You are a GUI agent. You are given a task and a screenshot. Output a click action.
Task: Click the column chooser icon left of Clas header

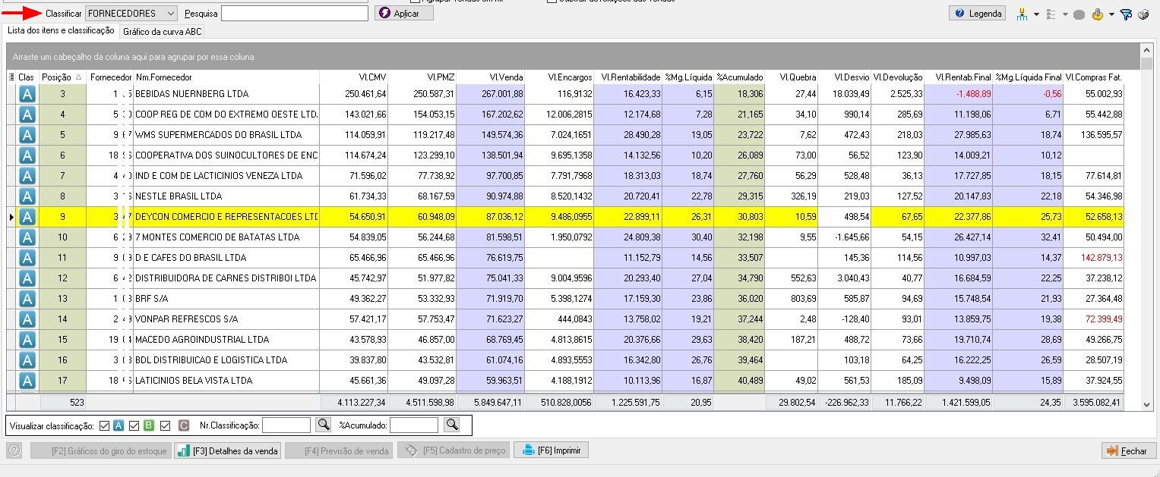coord(11,77)
